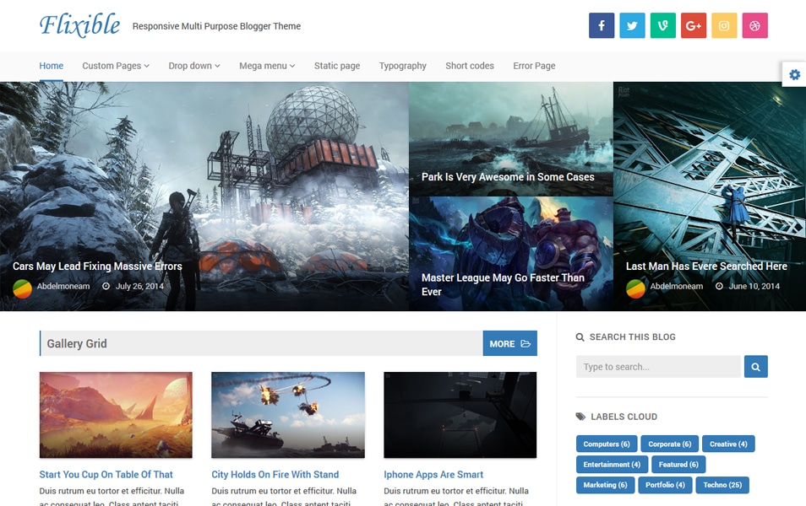This screenshot has width=806, height=506.
Task: Switch to the Typography page
Action: pyautogui.click(x=403, y=66)
